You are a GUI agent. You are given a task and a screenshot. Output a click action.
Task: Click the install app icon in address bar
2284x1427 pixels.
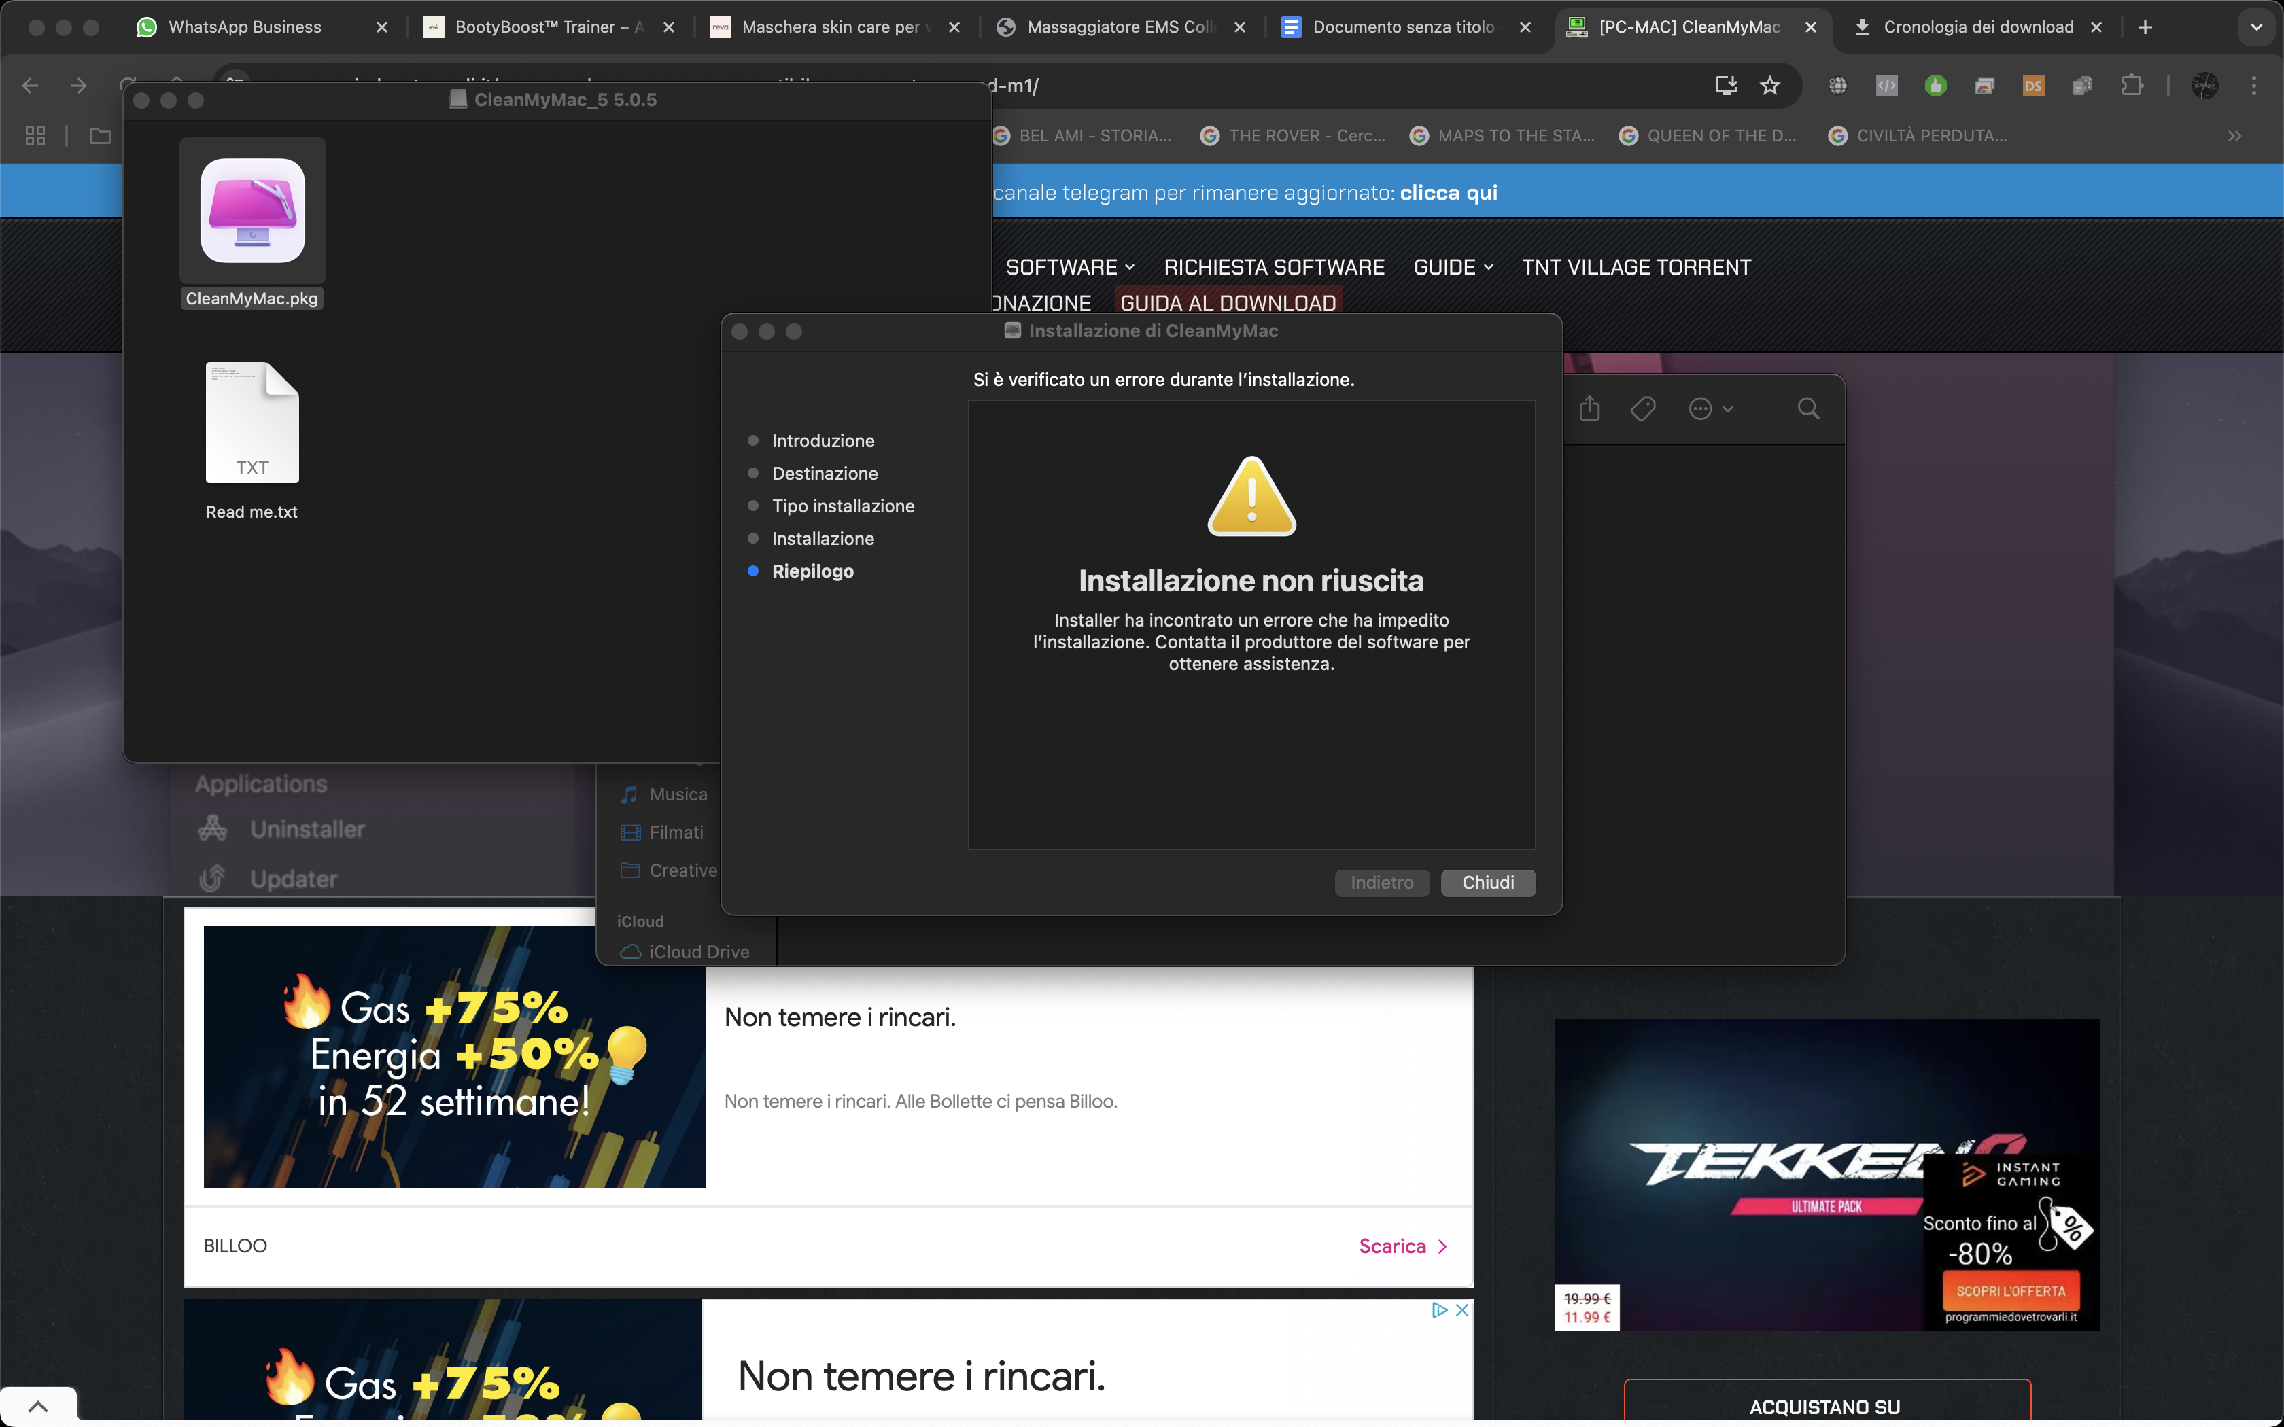click(1725, 86)
